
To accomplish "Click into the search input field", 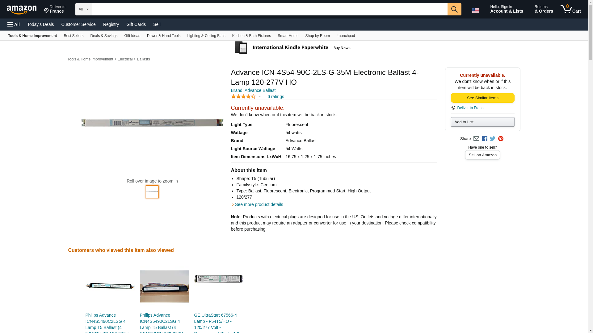I will coord(269,9).
